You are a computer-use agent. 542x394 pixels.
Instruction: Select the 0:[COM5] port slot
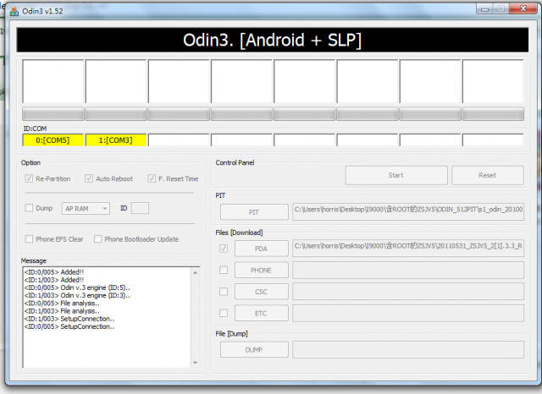tap(53, 140)
